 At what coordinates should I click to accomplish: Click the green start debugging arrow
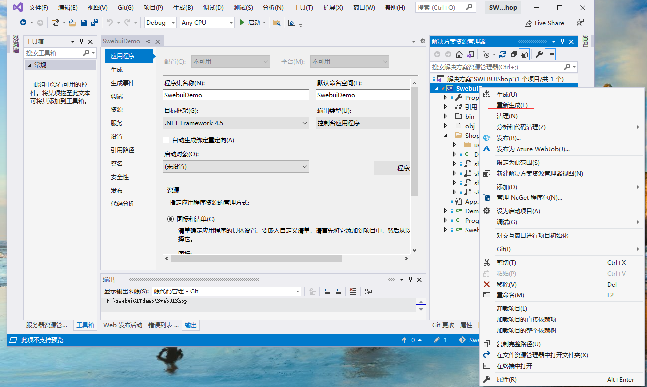point(242,23)
